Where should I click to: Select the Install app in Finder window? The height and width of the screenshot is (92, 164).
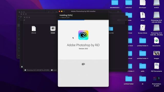click(x=53, y=29)
